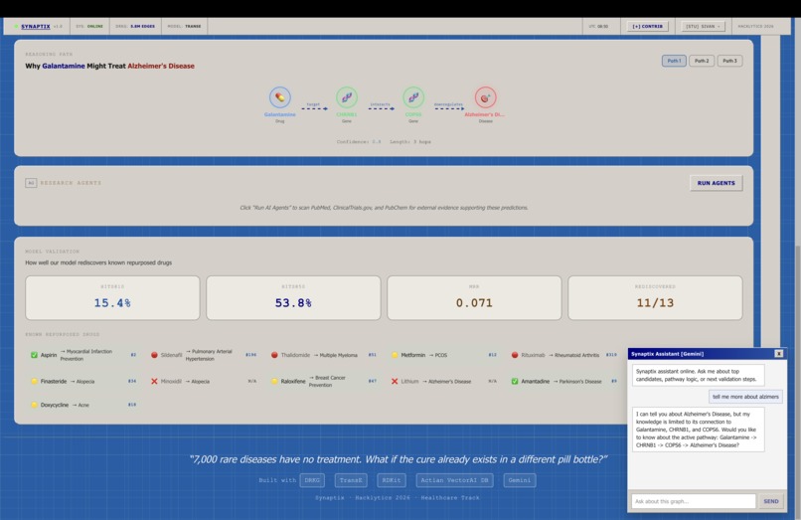801x520 pixels.
Task: Click the 'UTC 08:50' clock text
Action: [598, 26]
